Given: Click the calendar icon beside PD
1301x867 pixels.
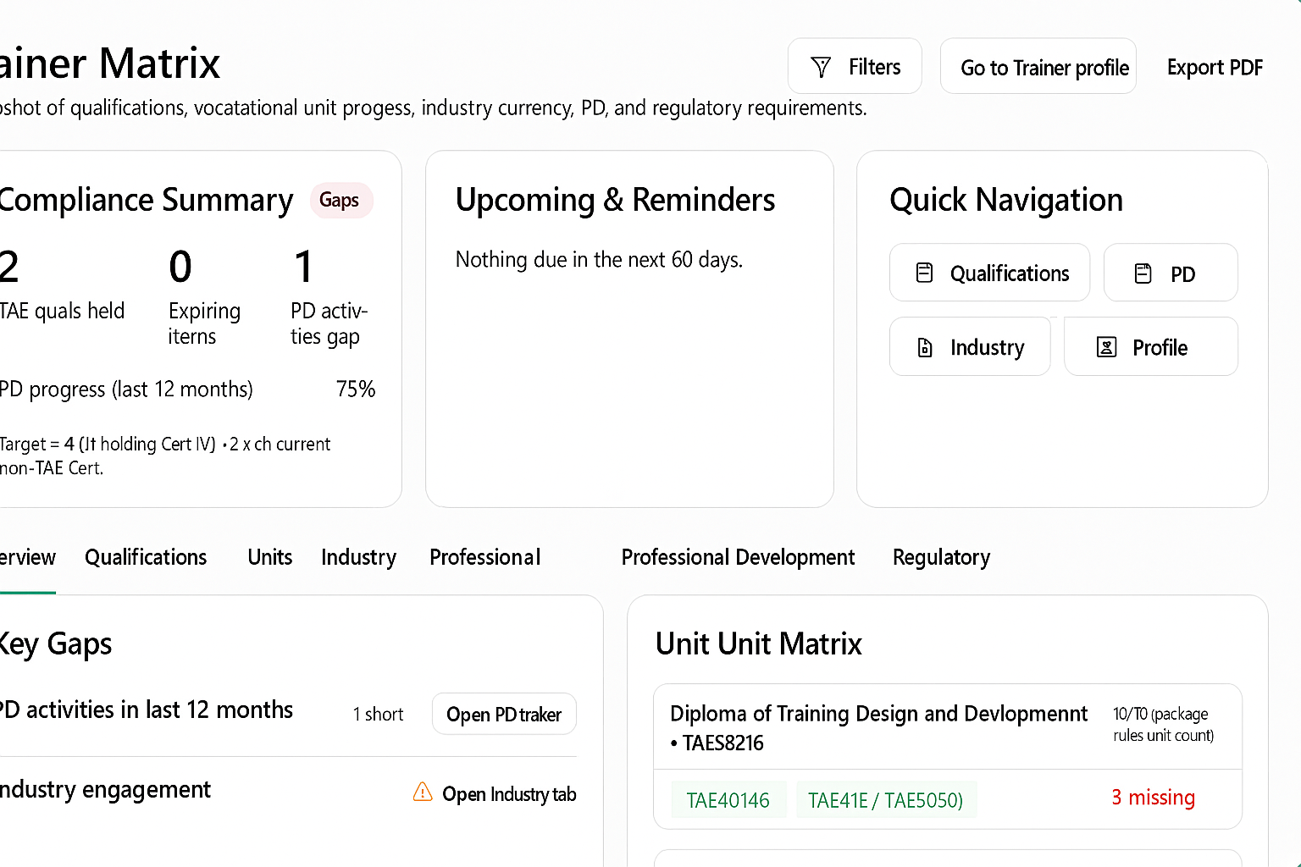Looking at the screenshot, I should click(x=1143, y=273).
